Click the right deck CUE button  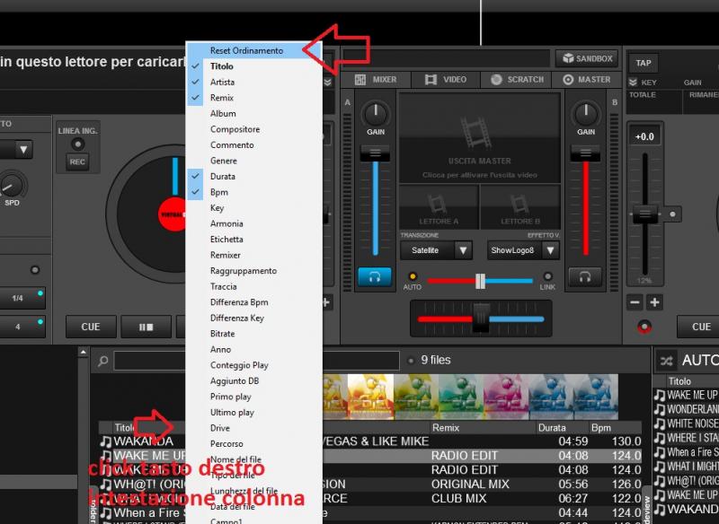[698, 327]
